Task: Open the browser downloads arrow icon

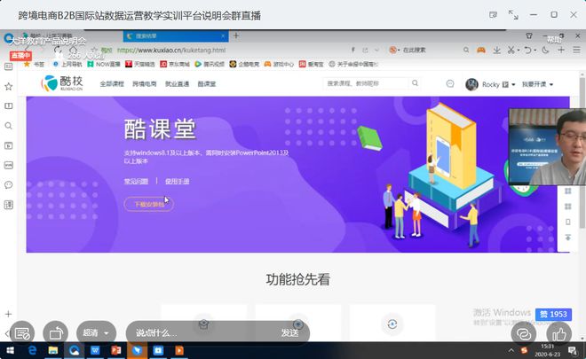Action: [496, 50]
